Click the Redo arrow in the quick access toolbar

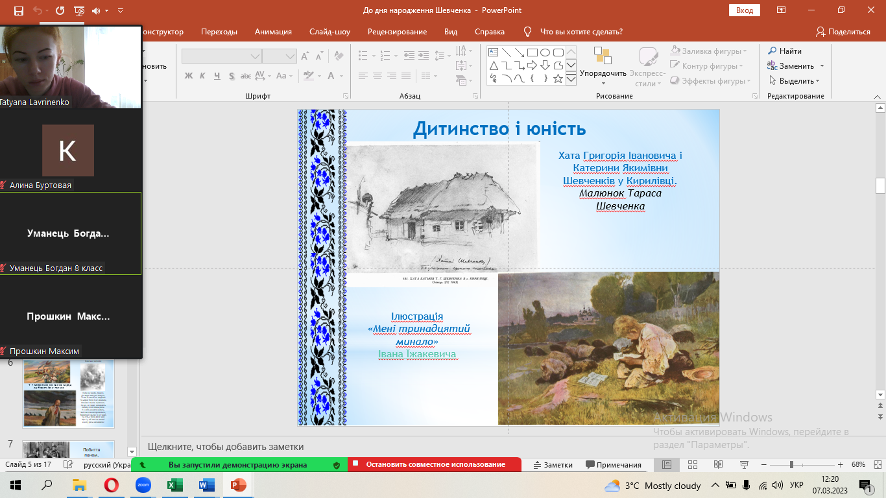point(60,10)
